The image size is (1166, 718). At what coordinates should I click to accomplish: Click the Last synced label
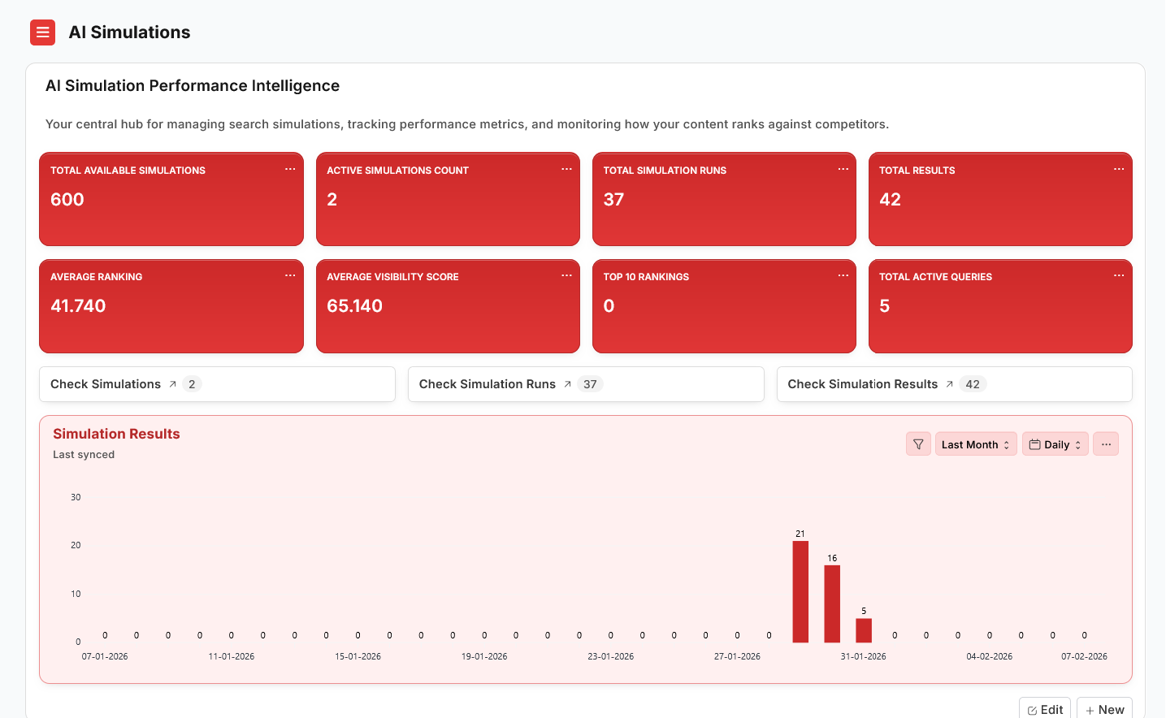pos(84,455)
